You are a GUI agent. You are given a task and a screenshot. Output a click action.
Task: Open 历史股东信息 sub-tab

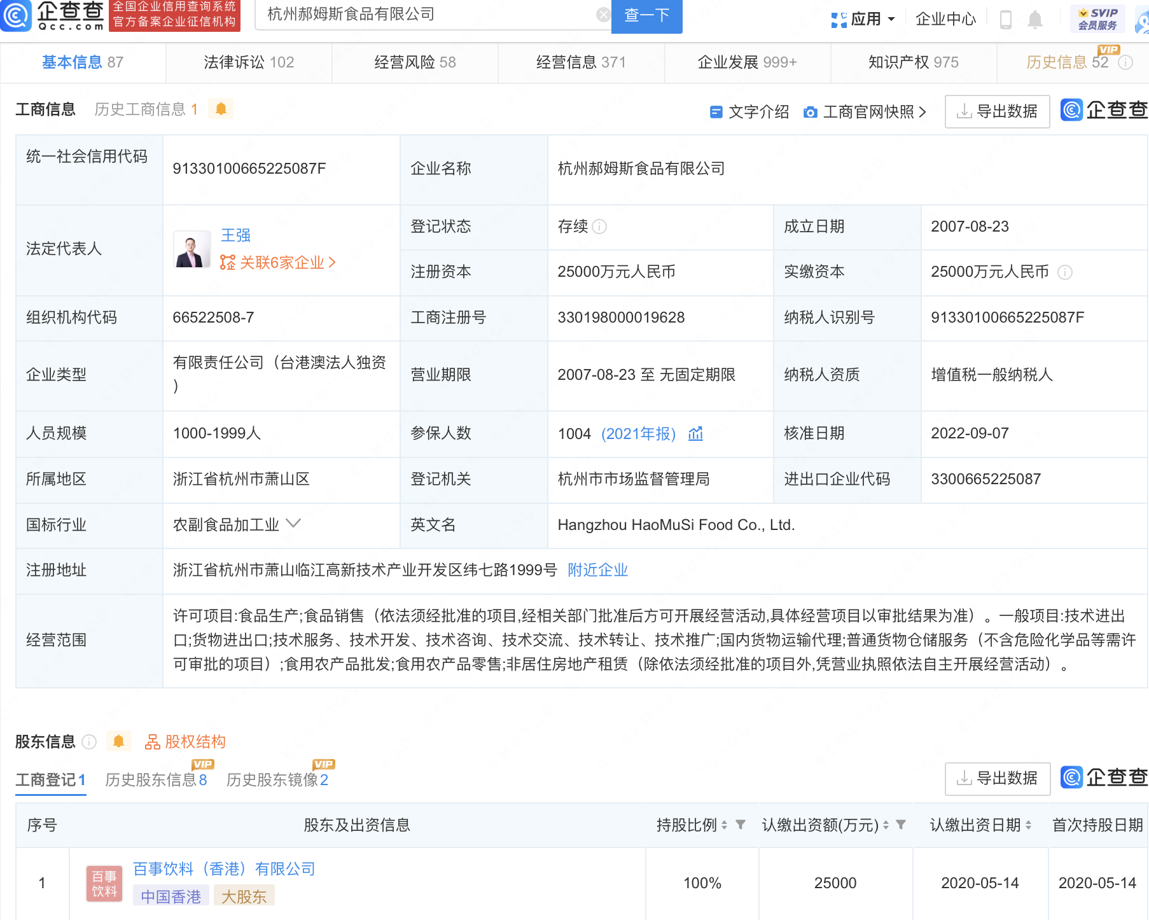click(x=156, y=780)
